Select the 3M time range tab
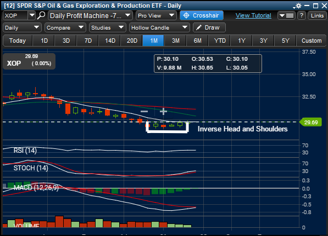 pos(176,41)
